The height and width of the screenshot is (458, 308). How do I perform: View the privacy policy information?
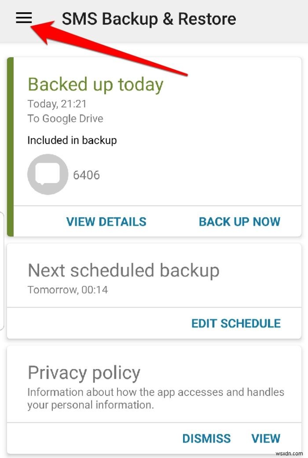tap(266, 438)
